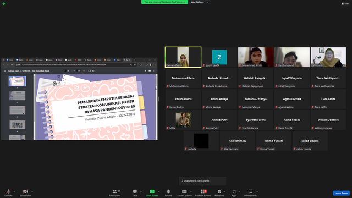Go back in the shared browser
The width and height of the screenshot is (352, 198).
click(3, 65)
